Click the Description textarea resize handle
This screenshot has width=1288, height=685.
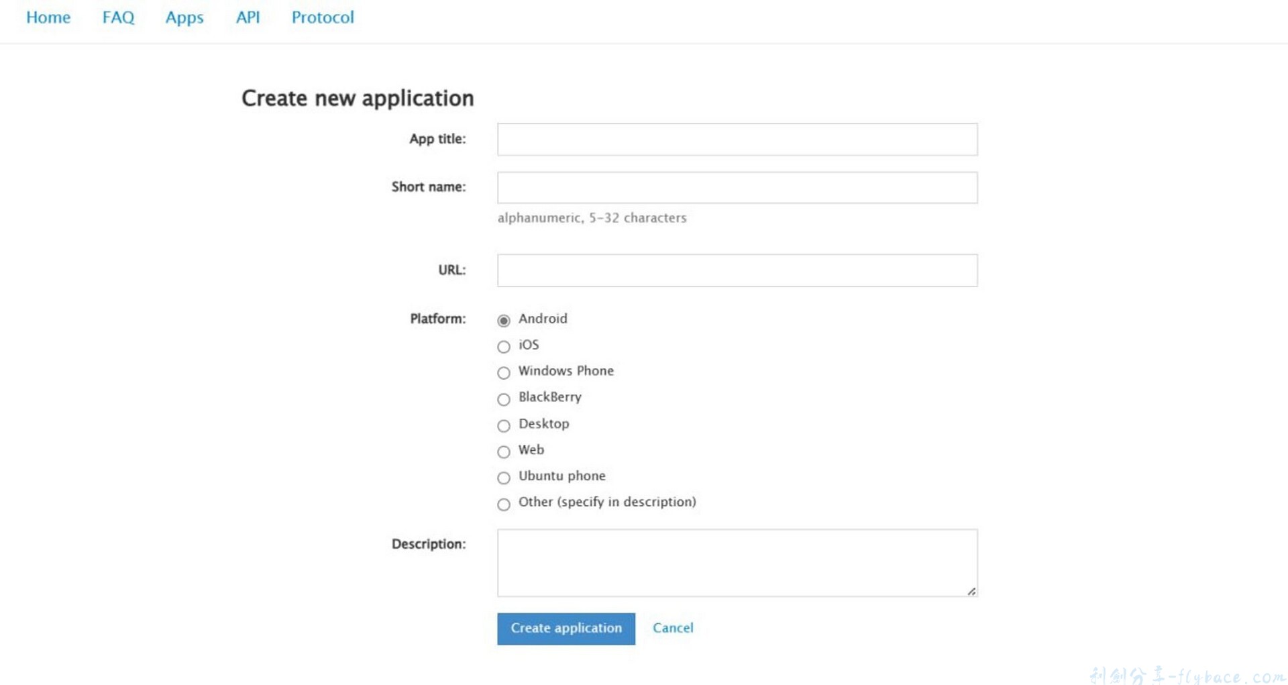971,591
